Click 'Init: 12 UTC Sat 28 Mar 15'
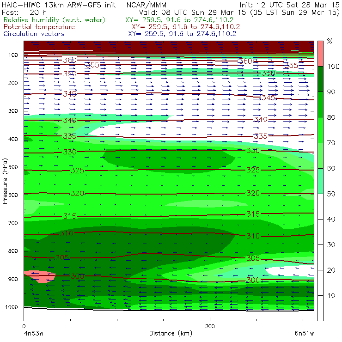Image resolution: width=342 pixels, height=342 pixels. 289,5
